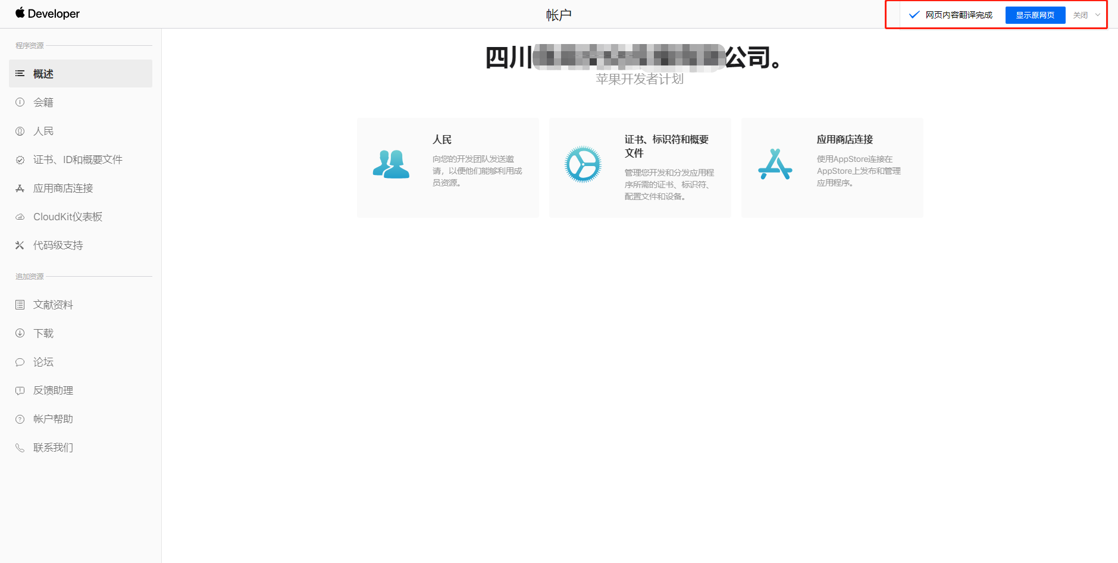
Task: Click the 帐户 page title
Action: [x=559, y=15]
